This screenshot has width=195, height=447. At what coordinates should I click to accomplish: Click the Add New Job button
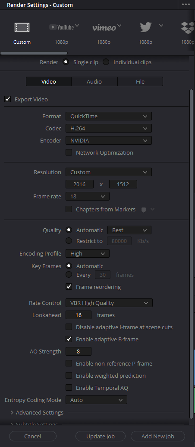pyautogui.click(x=158, y=436)
